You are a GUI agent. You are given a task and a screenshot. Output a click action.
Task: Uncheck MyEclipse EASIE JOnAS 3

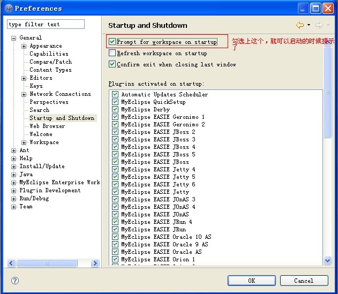pos(115,199)
